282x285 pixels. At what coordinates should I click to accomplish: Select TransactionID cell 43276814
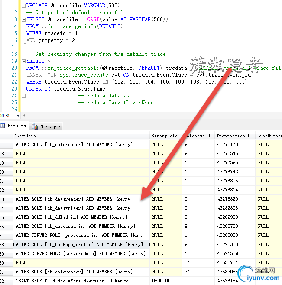235,190
